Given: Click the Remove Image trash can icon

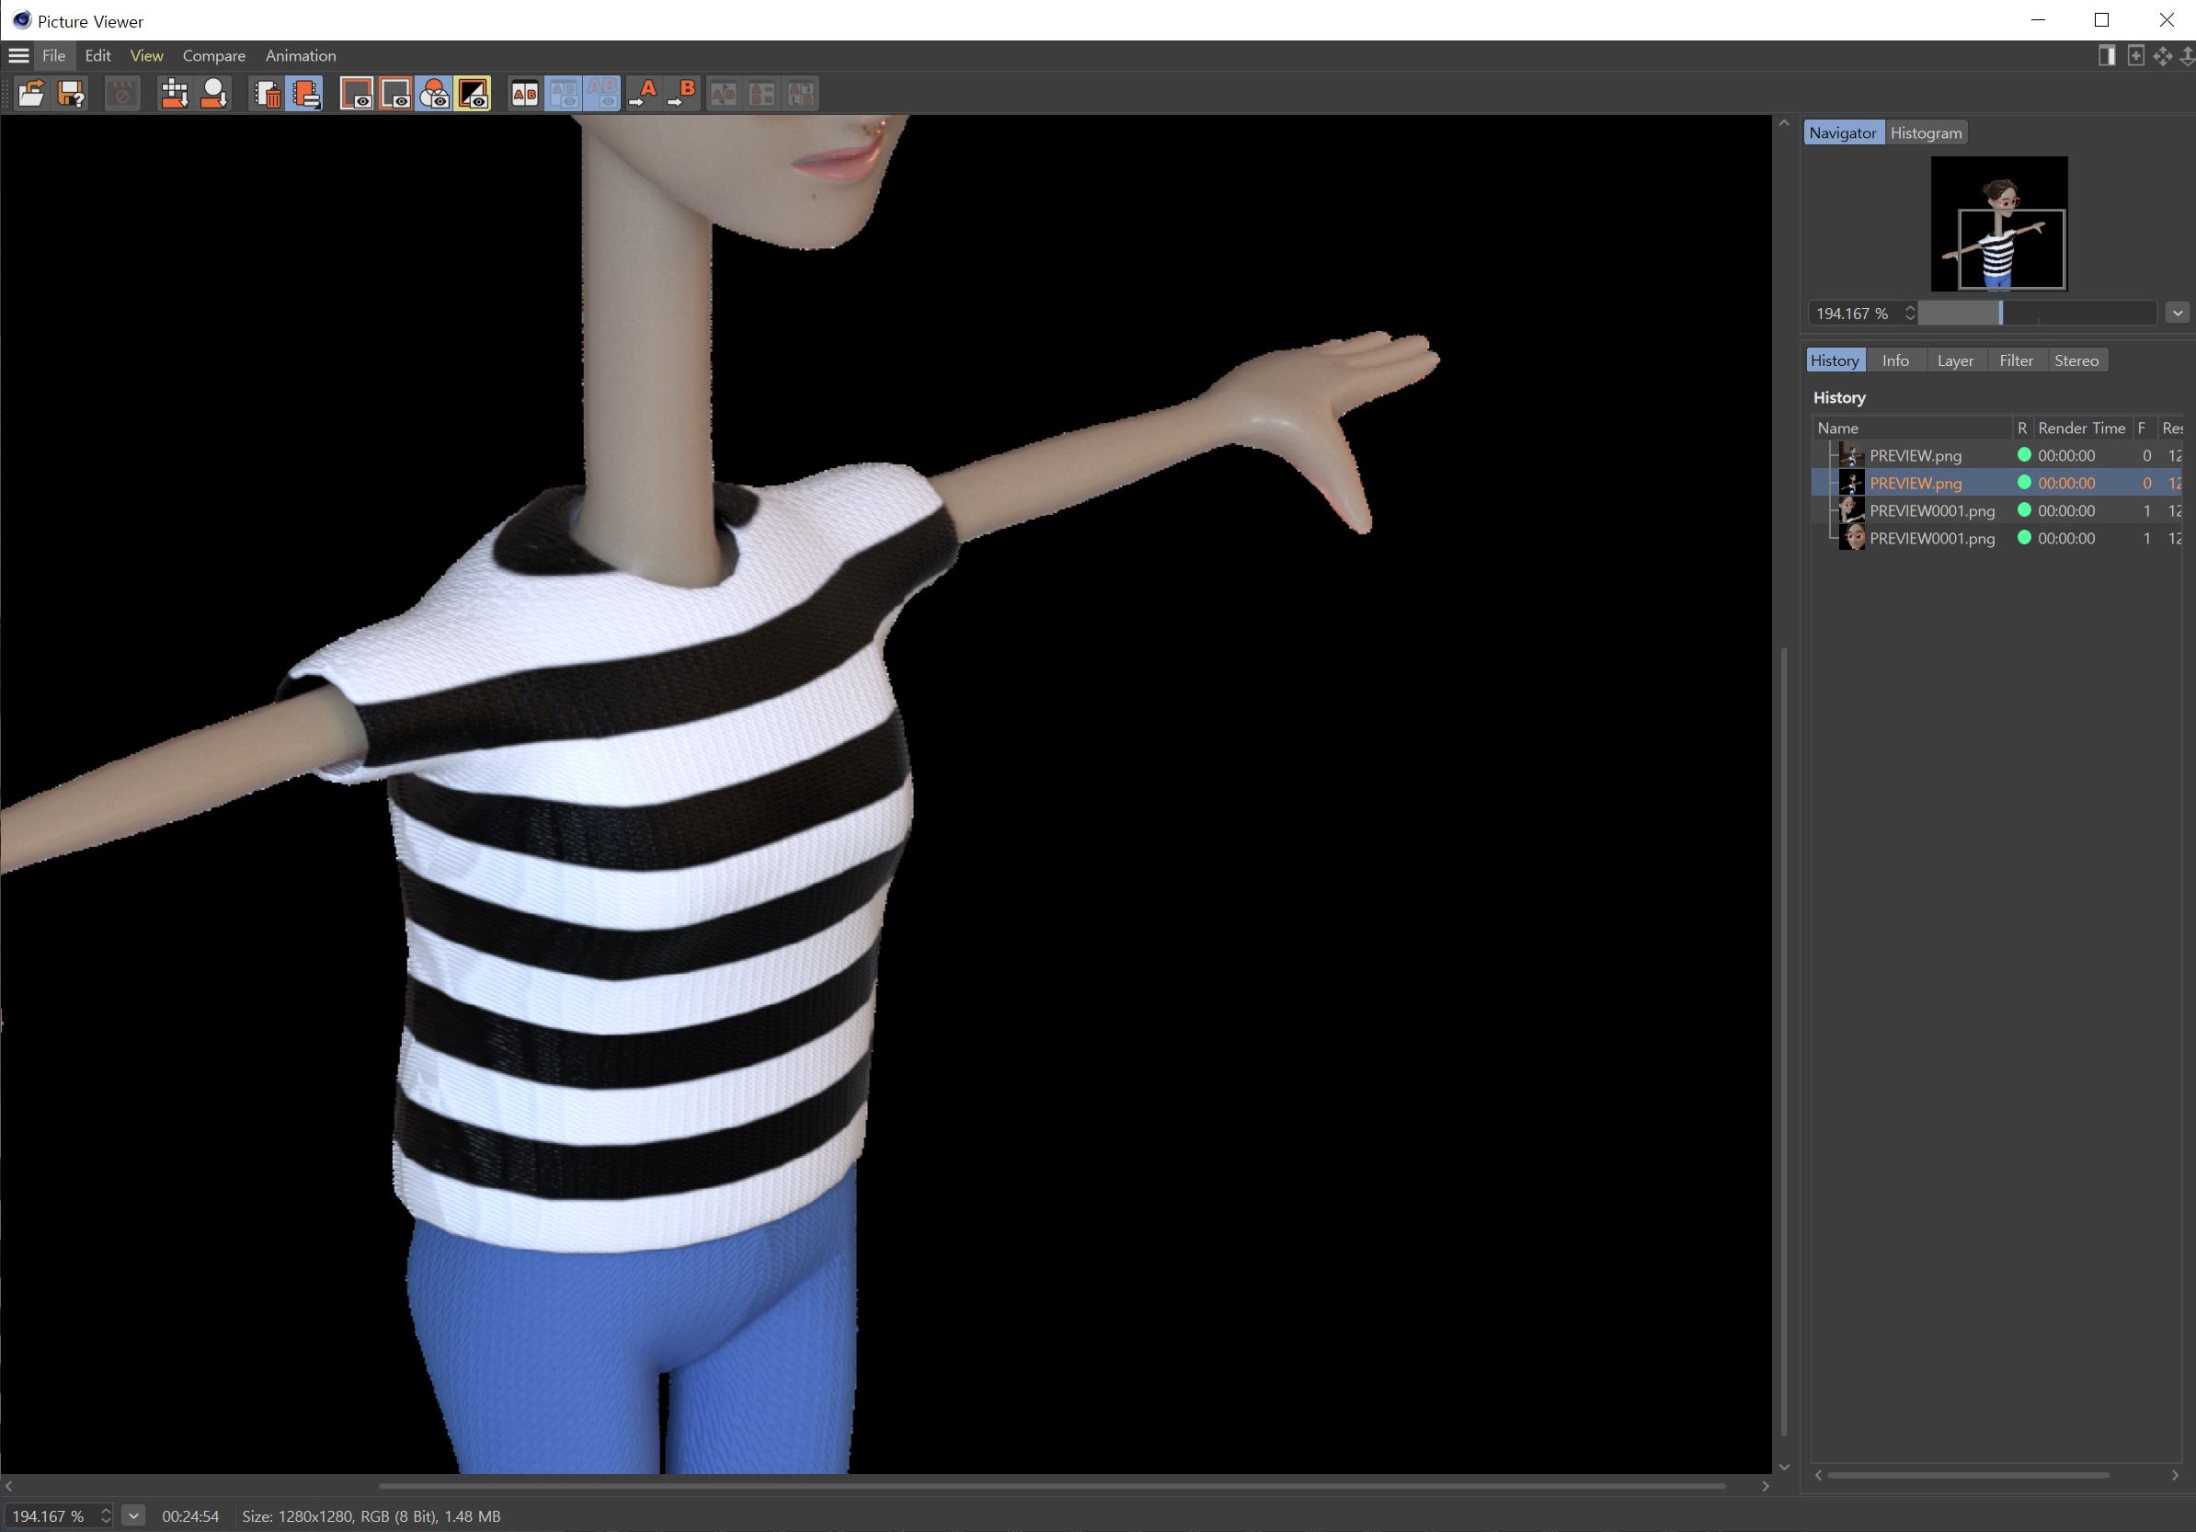Looking at the screenshot, I should [267, 94].
